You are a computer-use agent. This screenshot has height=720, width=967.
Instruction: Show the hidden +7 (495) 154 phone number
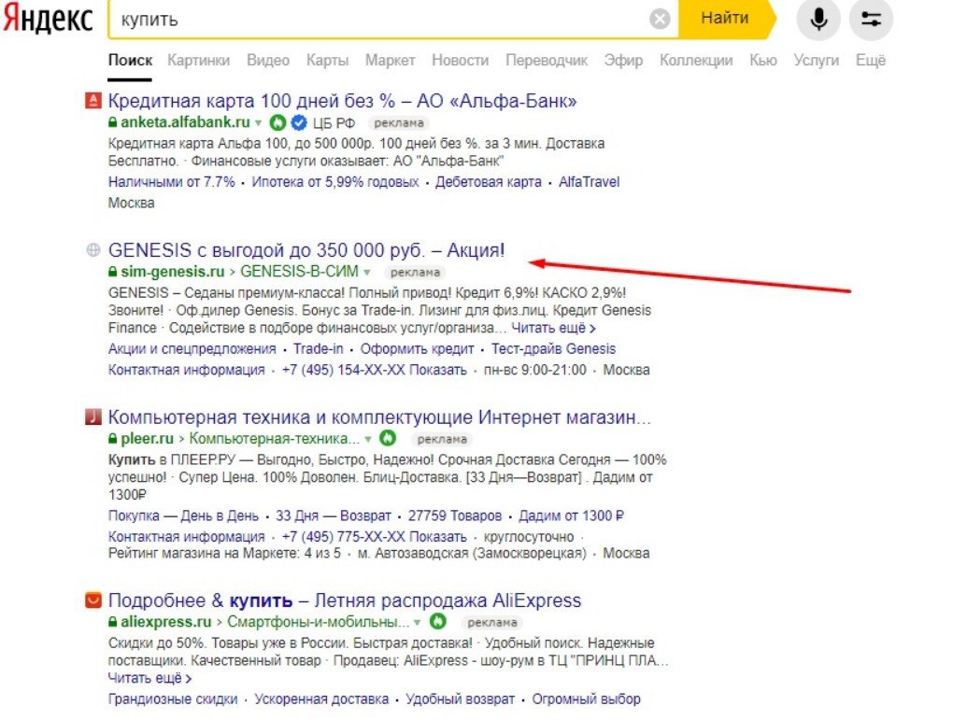[x=375, y=370]
